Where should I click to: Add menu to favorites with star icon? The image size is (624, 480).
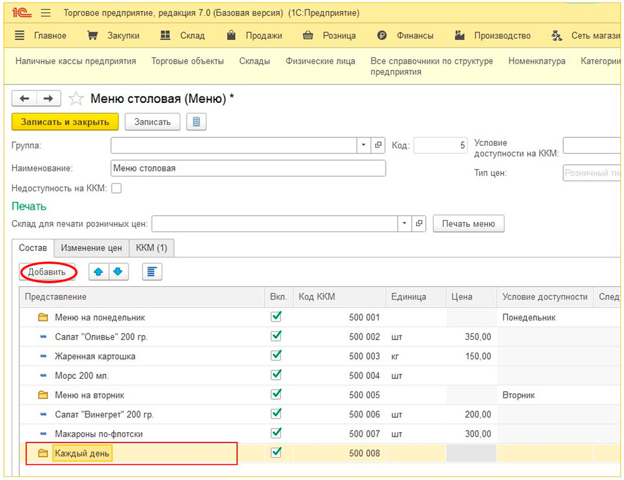[76, 99]
